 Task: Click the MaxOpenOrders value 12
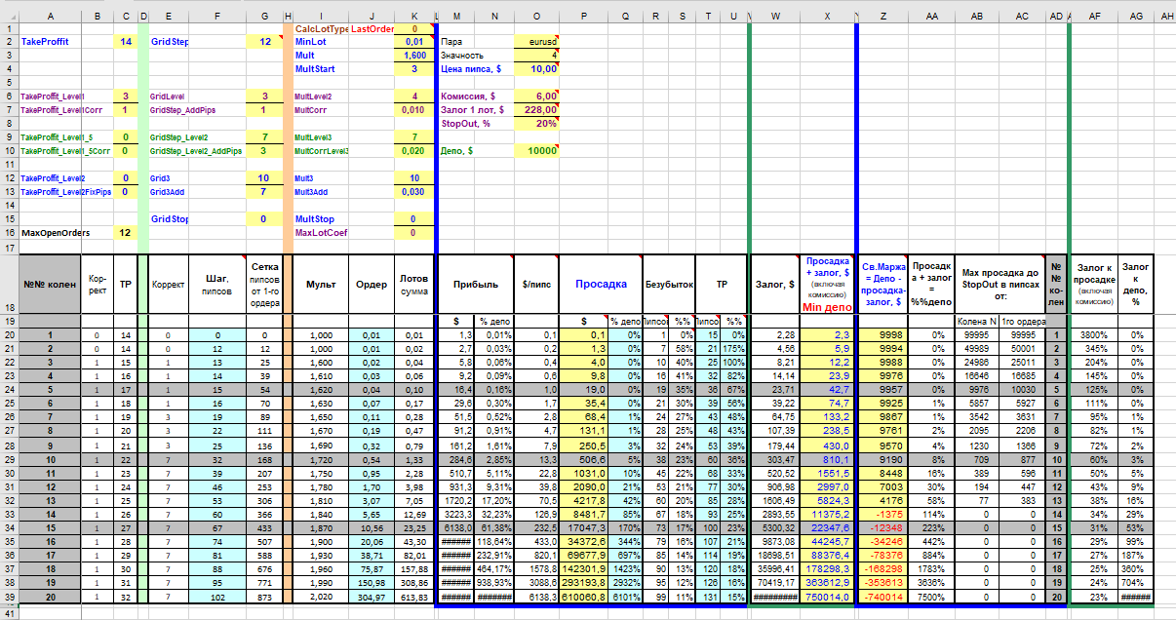pos(126,233)
